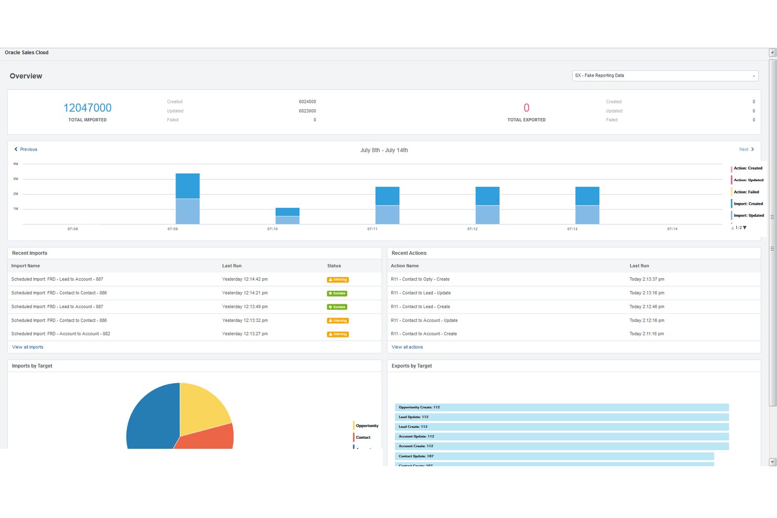This screenshot has width=777, height=518.
Task: Click the Total Exported zero figure
Action: click(527, 108)
